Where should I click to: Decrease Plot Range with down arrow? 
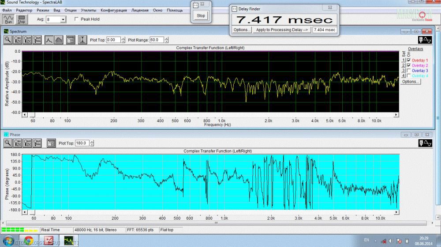[x=166, y=41]
